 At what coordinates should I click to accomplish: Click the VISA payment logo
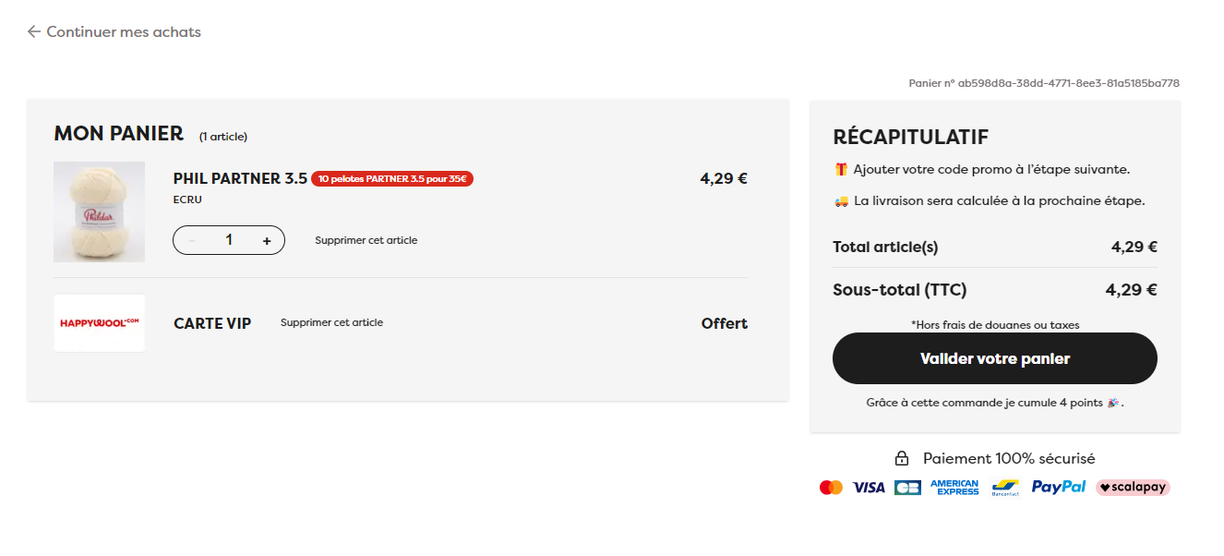[869, 487]
